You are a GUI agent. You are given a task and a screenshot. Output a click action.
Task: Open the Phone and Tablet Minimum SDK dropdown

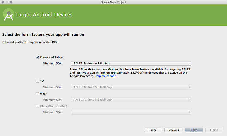pos(131,63)
